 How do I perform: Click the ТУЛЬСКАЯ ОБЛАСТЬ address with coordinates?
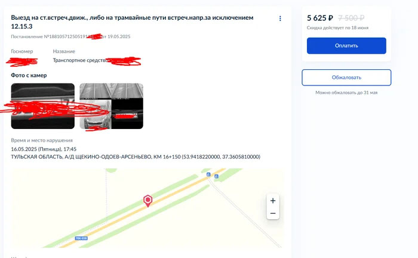pyautogui.click(x=136, y=156)
